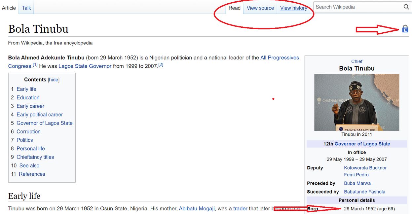
Task: Click in the Search Wikipedia field
Action: (357, 7)
